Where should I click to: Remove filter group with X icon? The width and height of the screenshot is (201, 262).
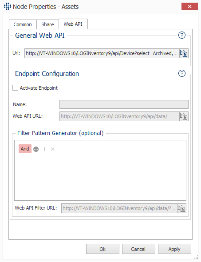click(53, 149)
